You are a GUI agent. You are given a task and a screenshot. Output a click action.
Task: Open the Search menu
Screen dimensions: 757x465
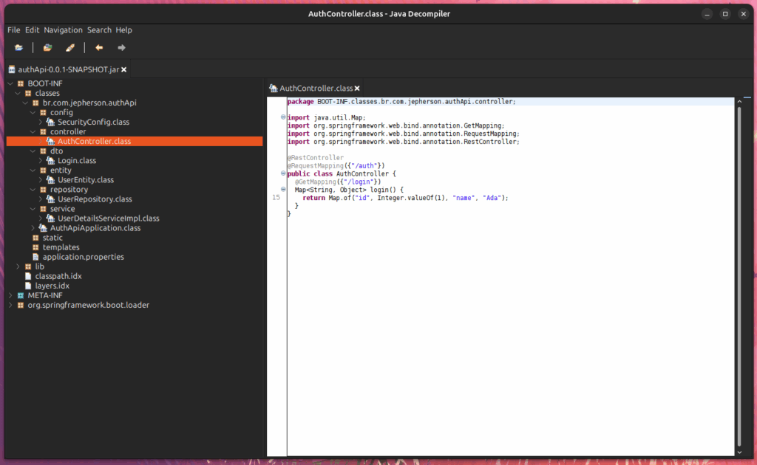(99, 30)
